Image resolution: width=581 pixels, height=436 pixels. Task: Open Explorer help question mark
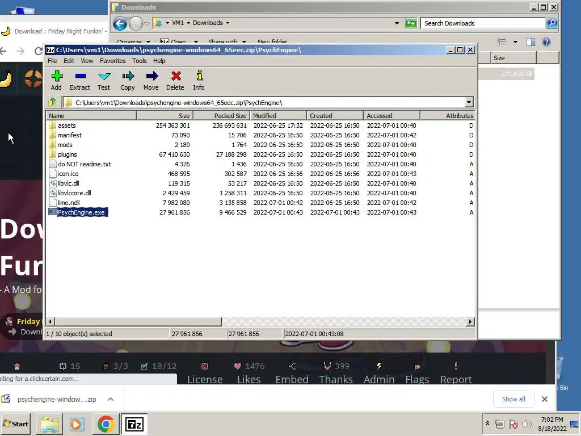point(546,42)
